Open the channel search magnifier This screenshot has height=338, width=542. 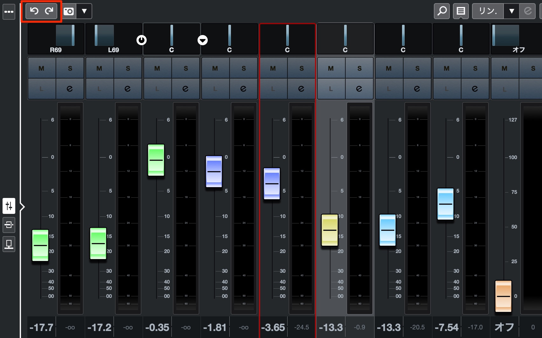tap(442, 11)
